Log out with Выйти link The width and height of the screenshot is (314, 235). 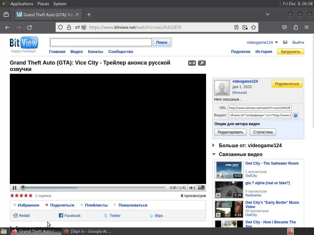[x=298, y=42]
